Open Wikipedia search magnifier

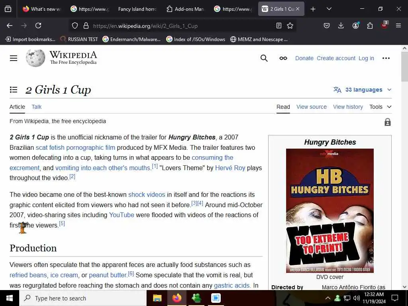click(264, 58)
